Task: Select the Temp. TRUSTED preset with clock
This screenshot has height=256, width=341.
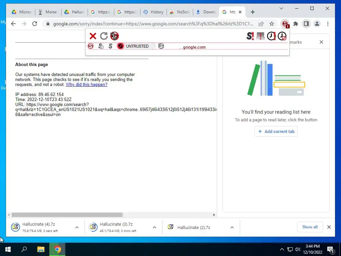Action: click(101, 46)
